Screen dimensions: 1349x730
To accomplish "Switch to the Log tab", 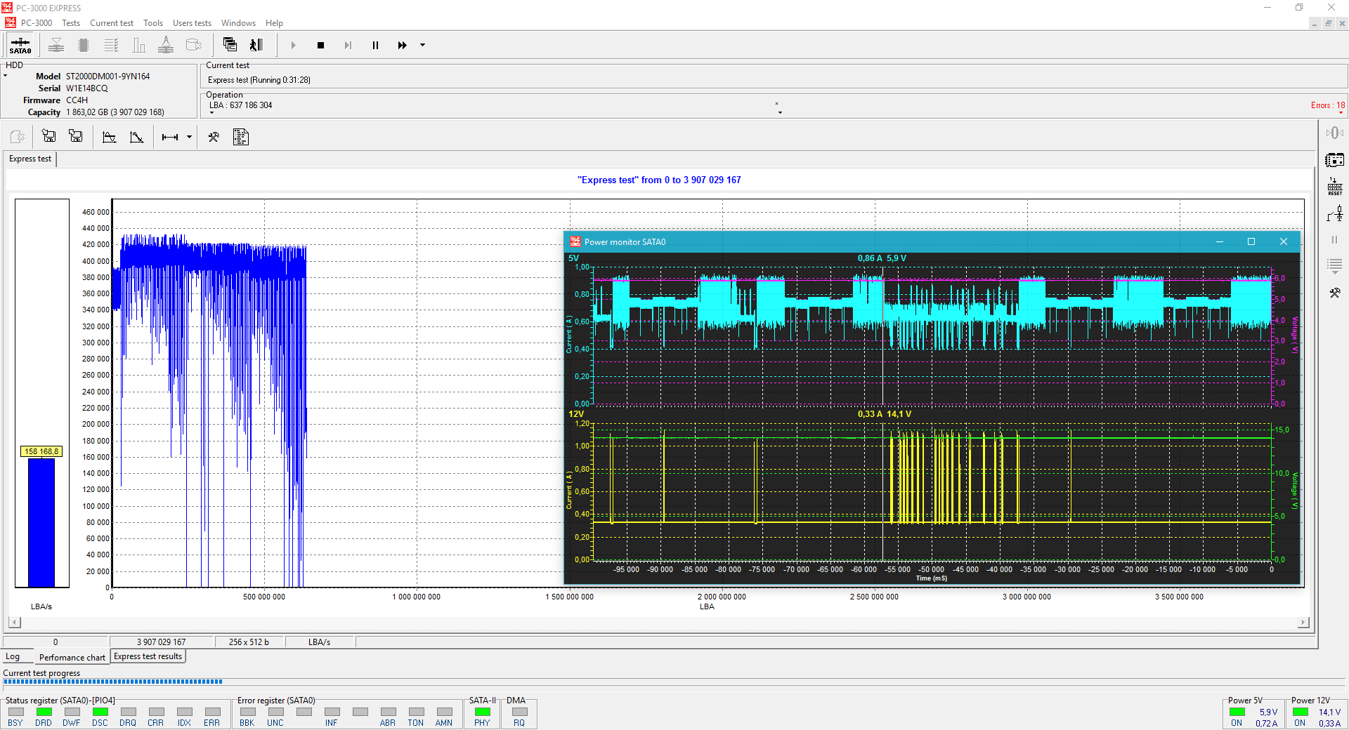I will (13, 657).
